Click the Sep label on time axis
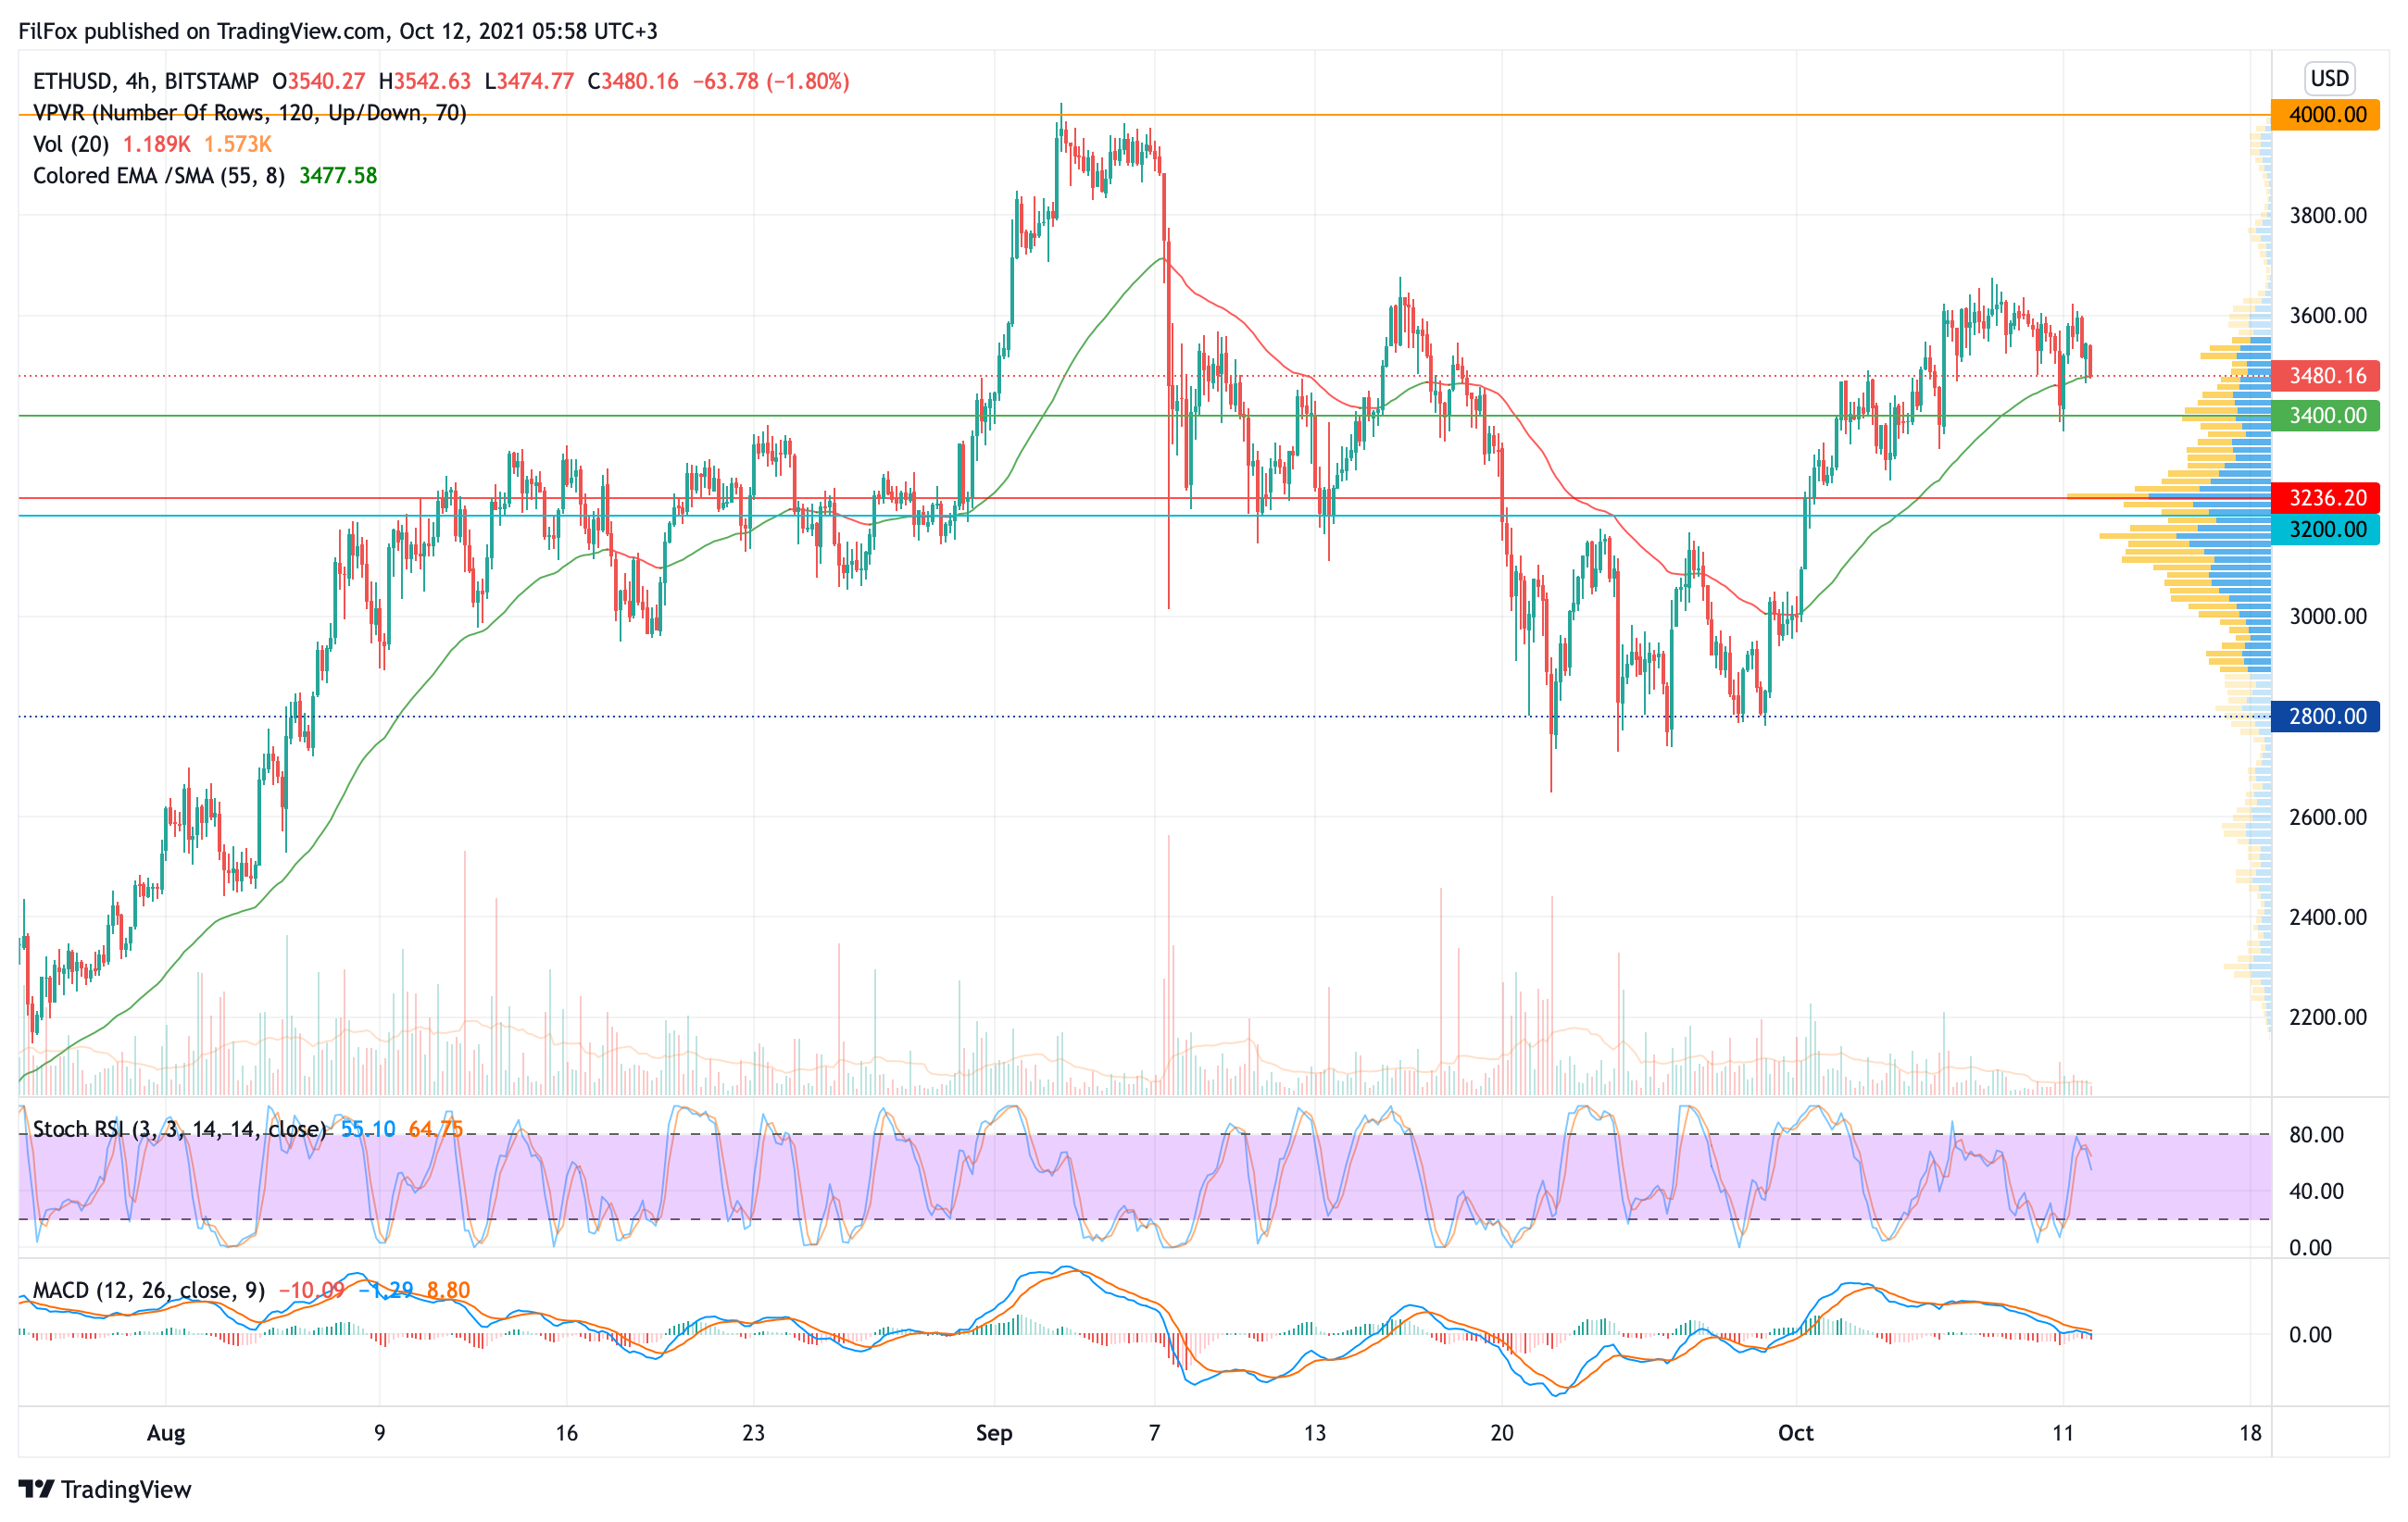This screenshot has width=2408, height=1522. pyautogui.click(x=993, y=1432)
